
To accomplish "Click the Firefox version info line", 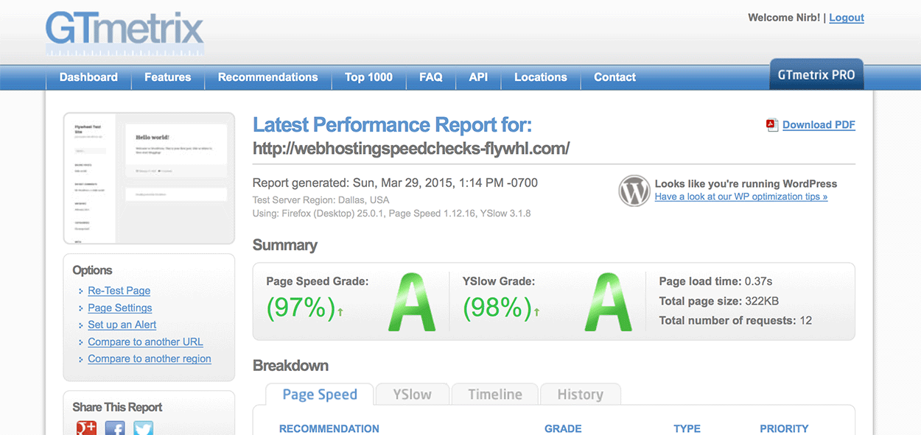I will (x=391, y=213).
